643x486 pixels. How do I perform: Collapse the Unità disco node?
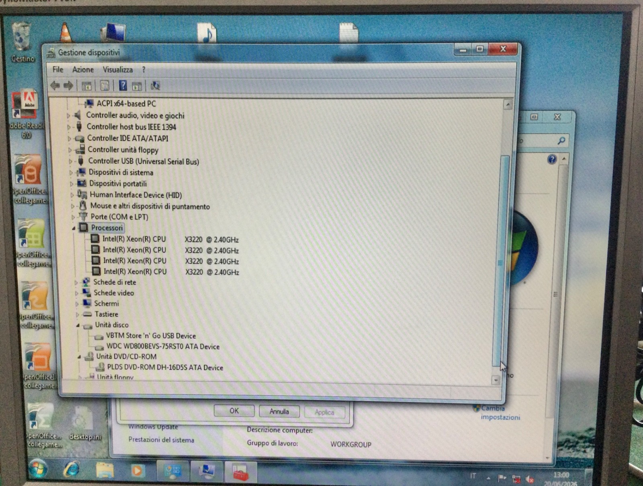[x=78, y=325]
